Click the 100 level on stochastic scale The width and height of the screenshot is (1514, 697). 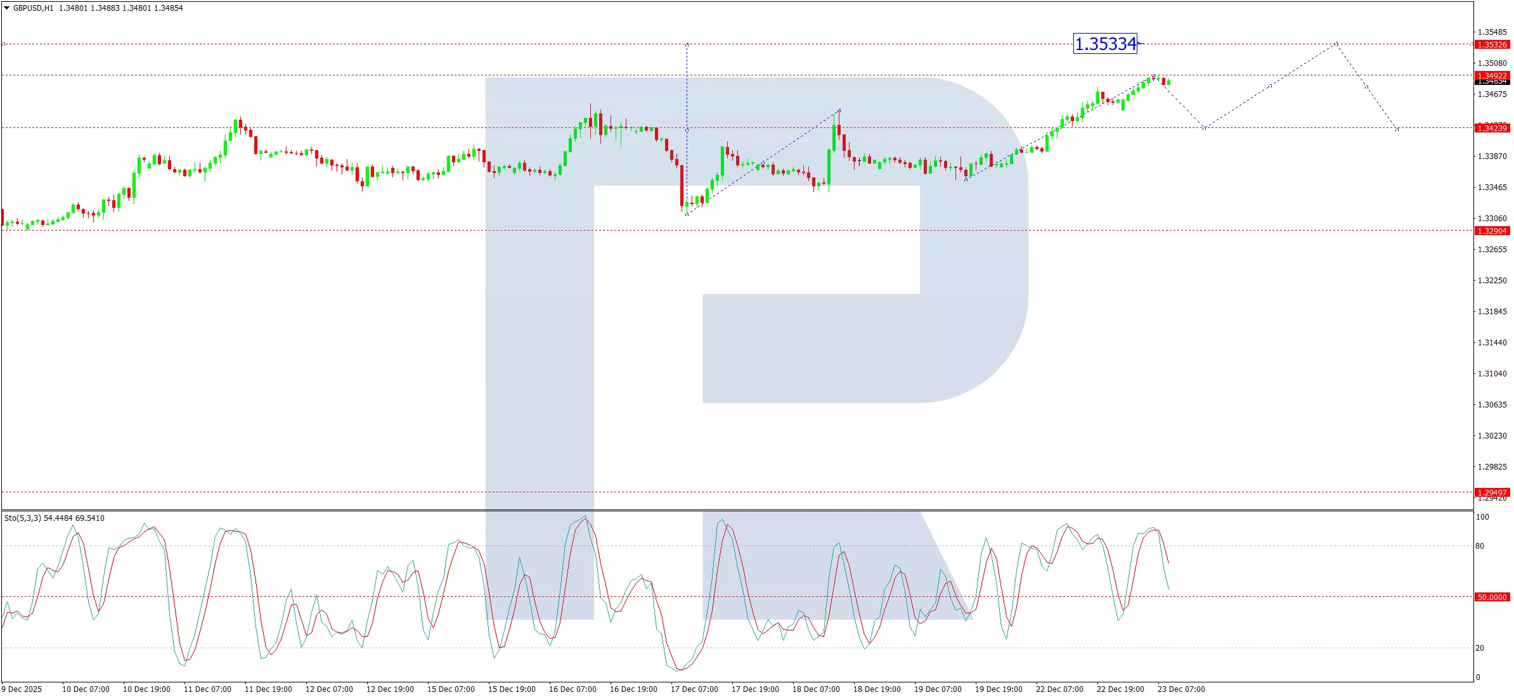coord(1482,517)
